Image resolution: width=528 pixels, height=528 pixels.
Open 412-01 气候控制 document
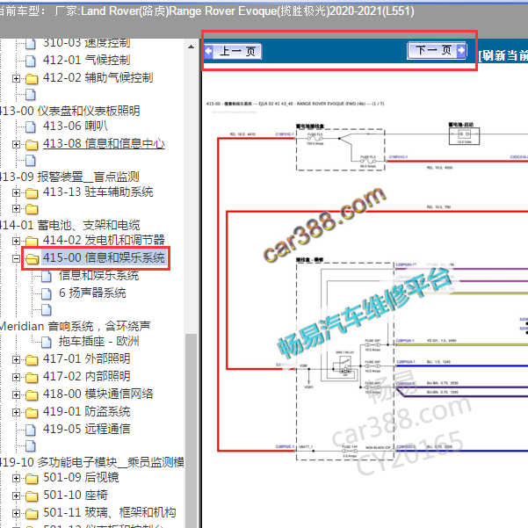[x=86, y=60]
